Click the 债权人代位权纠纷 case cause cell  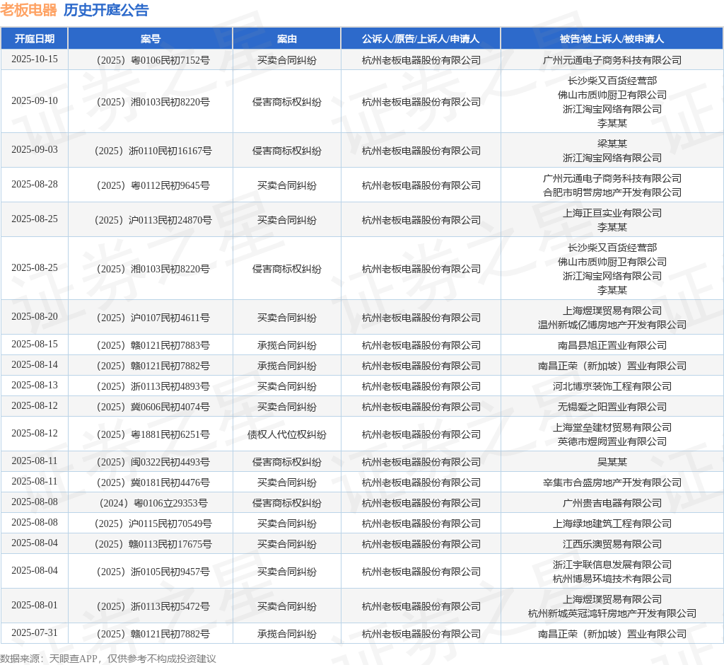(287, 434)
